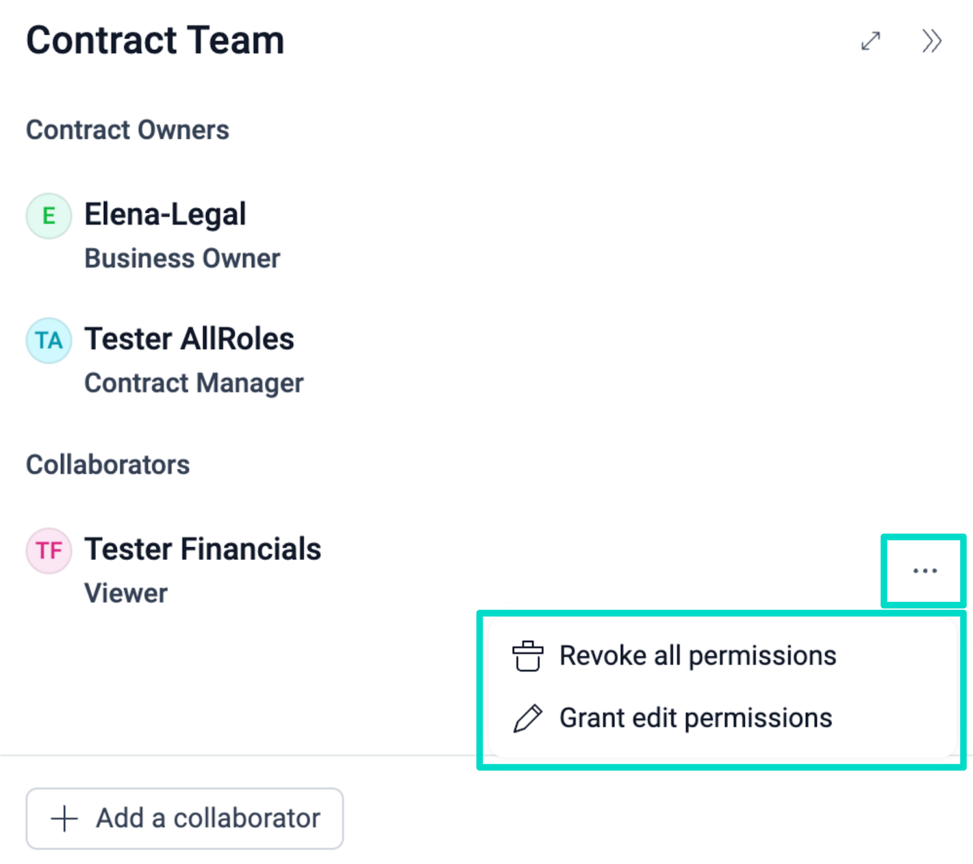
Task: Click the expand panel diagonal arrow icon
Action: pyautogui.click(x=870, y=41)
